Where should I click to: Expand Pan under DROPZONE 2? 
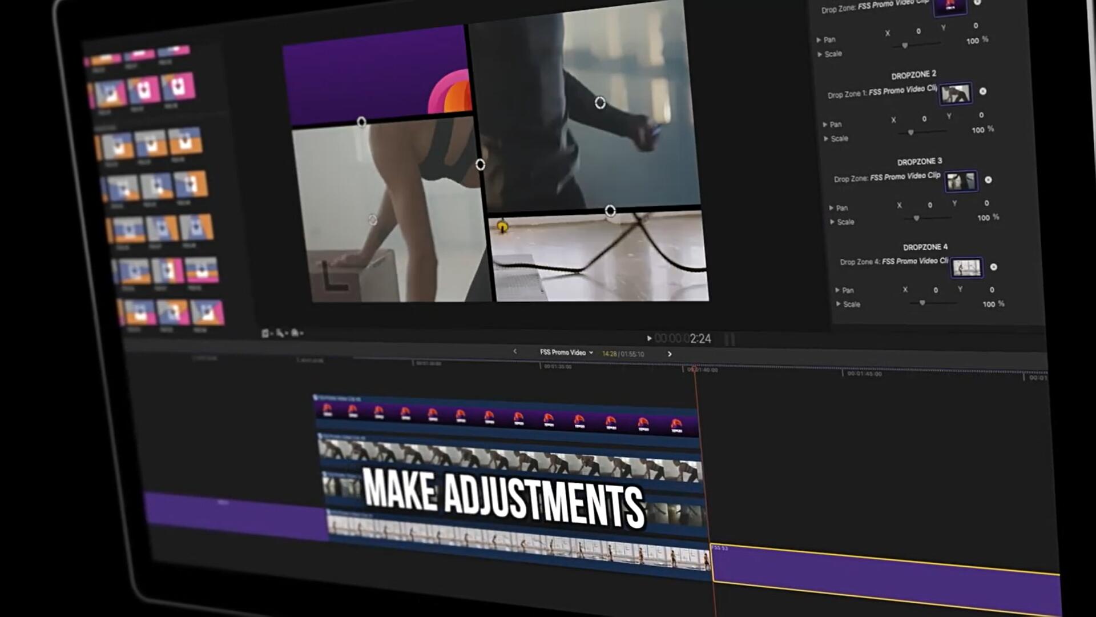pyautogui.click(x=825, y=125)
